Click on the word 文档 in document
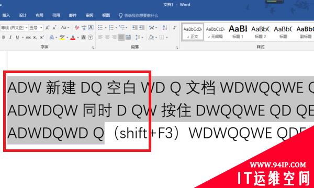The width and height of the screenshot is (314, 188). pos(200,88)
